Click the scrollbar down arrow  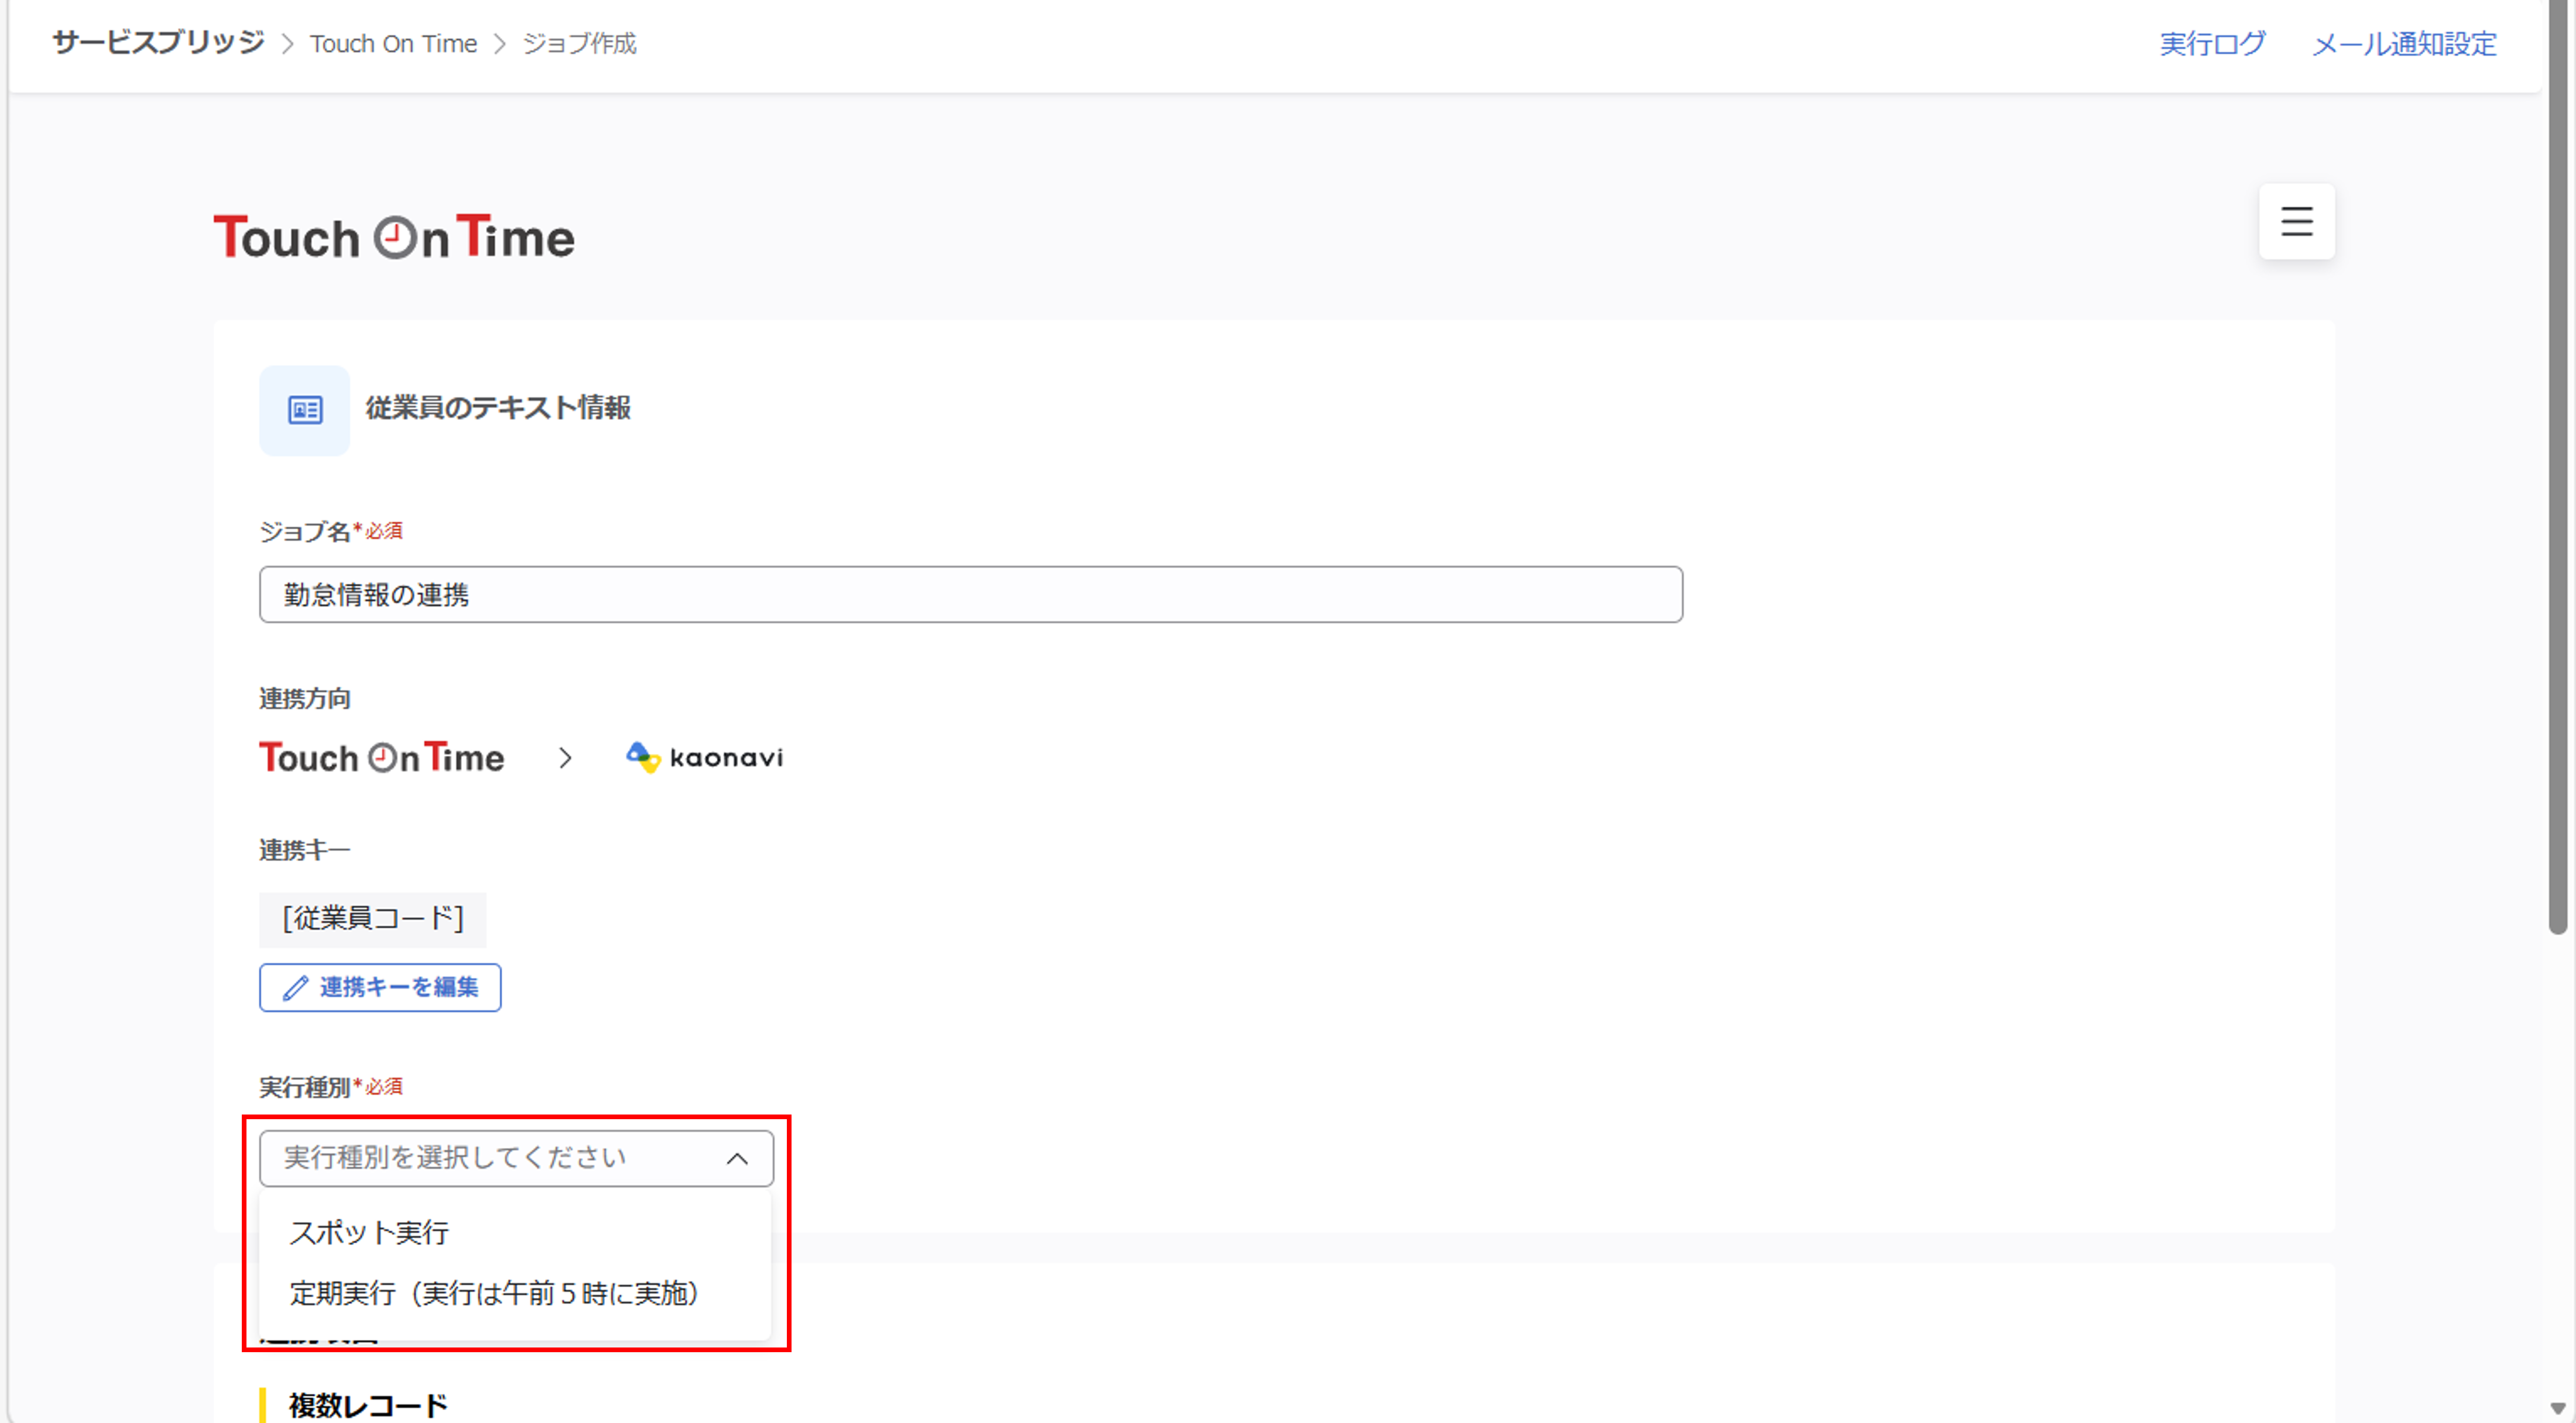(x=2557, y=1408)
